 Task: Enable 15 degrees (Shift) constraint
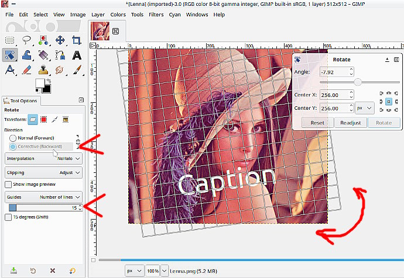coord(8,217)
